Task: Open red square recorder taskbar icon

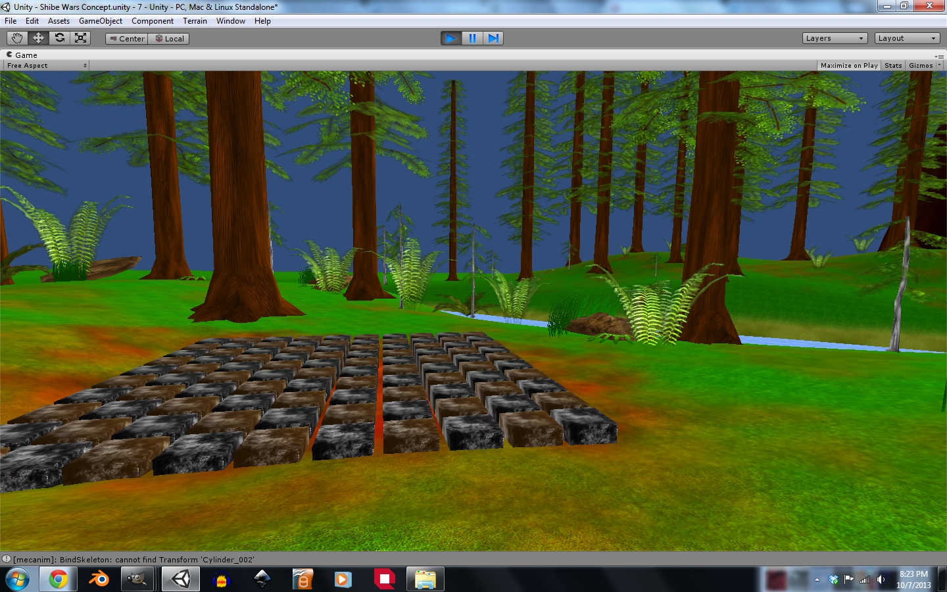Action: click(x=384, y=580)
